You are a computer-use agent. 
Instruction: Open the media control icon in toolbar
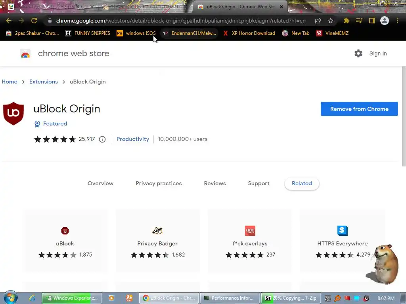pos(359,21)
